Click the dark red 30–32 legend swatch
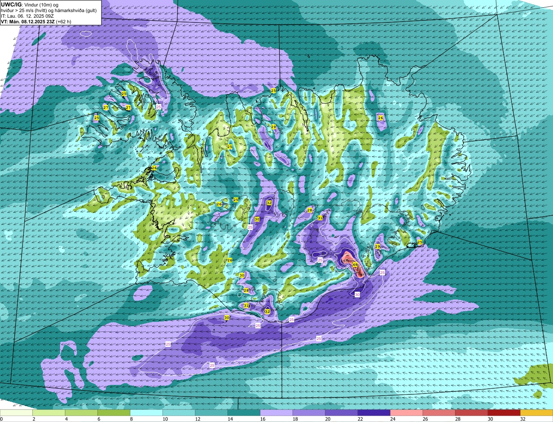The width and height of the screenshot is (553, 422). [504, 413]
